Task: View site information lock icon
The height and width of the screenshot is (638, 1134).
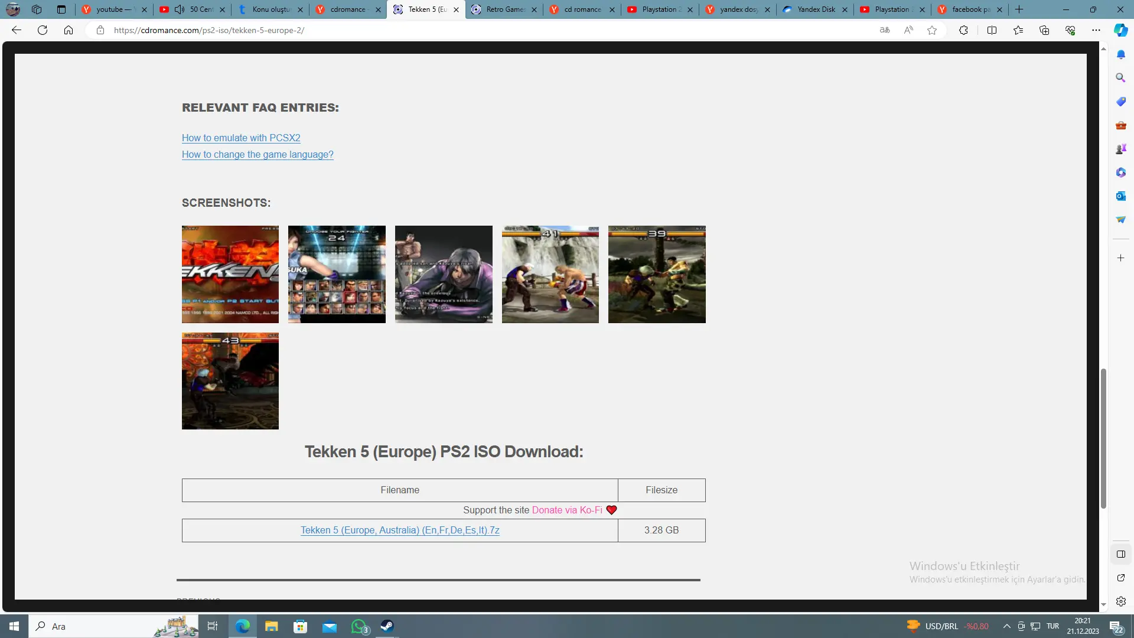Action: [100, 30]
